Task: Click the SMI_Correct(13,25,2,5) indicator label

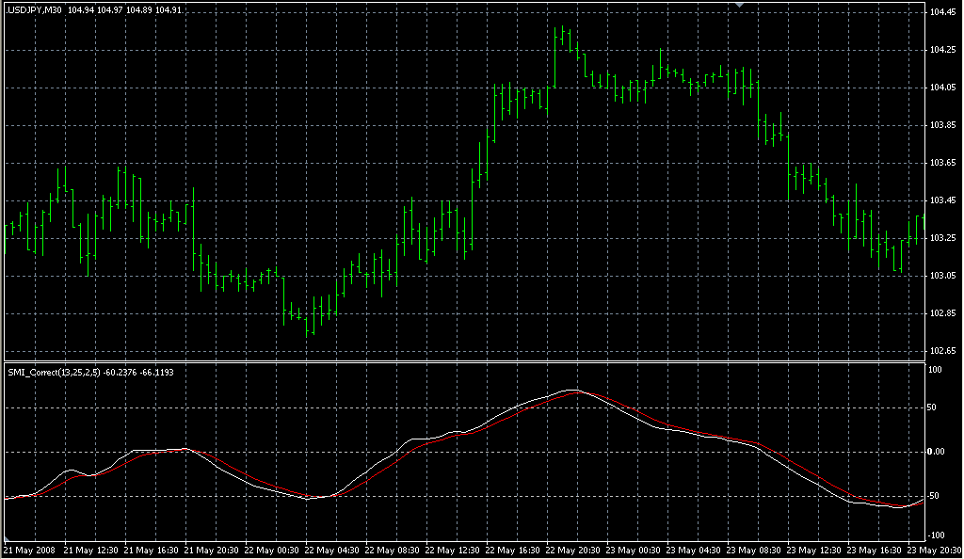Action: (56, 372)
